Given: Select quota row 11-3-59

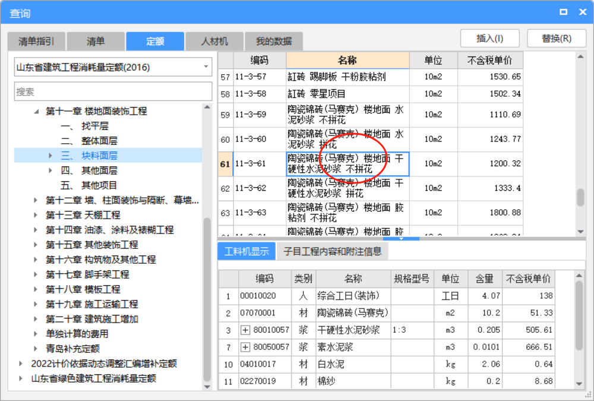Looking at the screenshot, I should click(371, 115).
